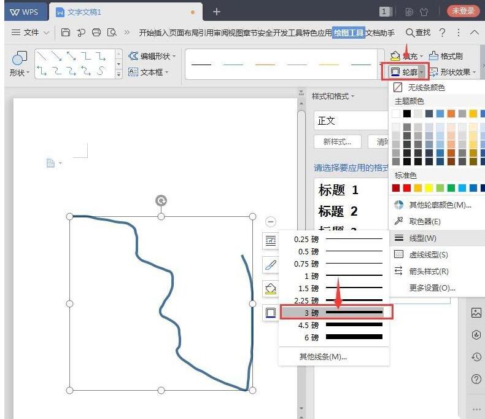Expand the line shapes gallery more arrow
The image size is (485, 419).
pyautogui.click(x=118, y=74)
